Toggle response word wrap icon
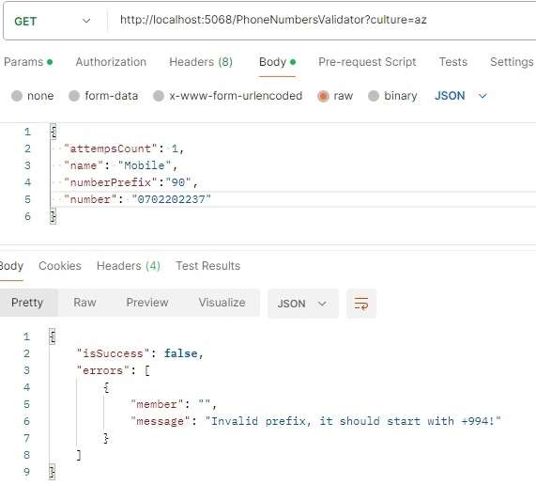The image size is (536, 485). point(361,304)
